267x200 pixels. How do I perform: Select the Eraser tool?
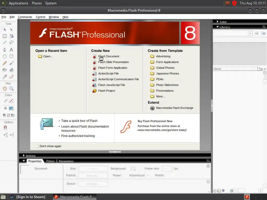point(11,77)
